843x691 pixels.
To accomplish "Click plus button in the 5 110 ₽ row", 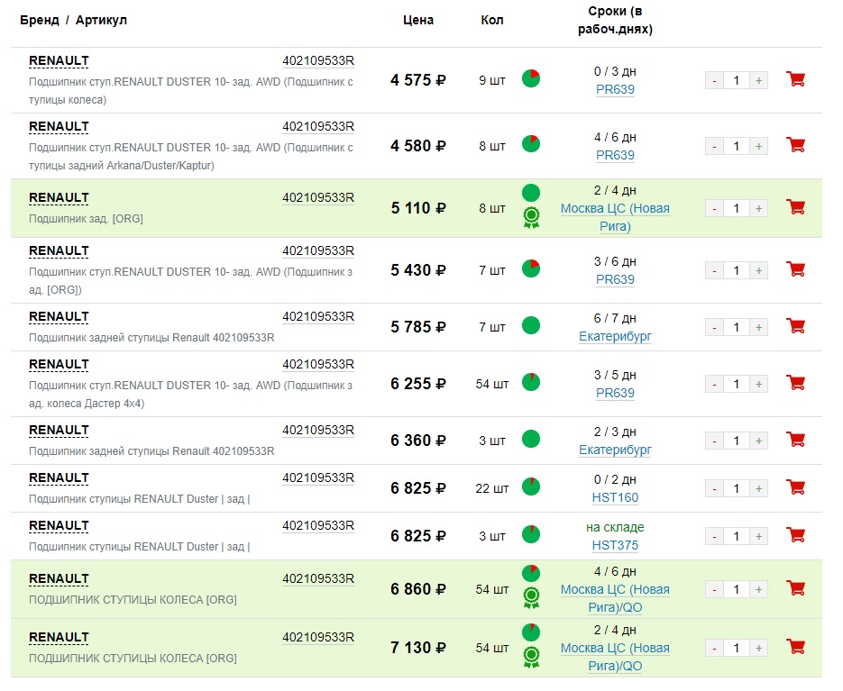I will 758,208.
